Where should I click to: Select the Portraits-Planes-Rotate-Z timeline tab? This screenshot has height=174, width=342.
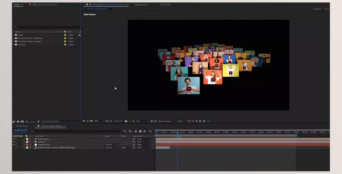point(52,126)
